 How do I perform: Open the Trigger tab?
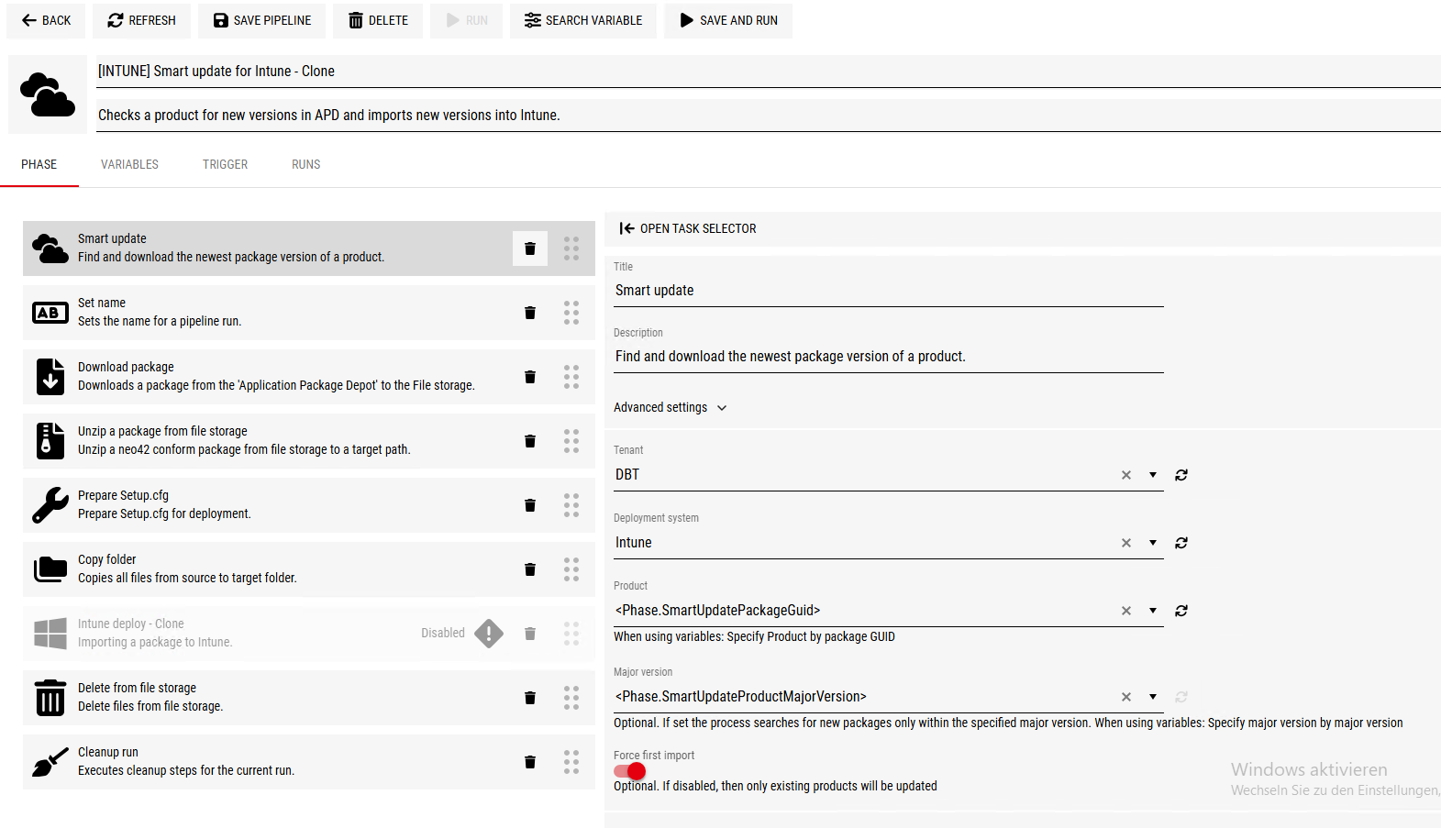click(225, 165)
